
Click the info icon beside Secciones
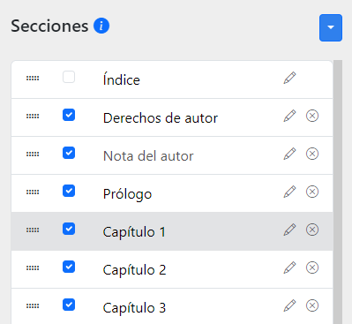101,26
